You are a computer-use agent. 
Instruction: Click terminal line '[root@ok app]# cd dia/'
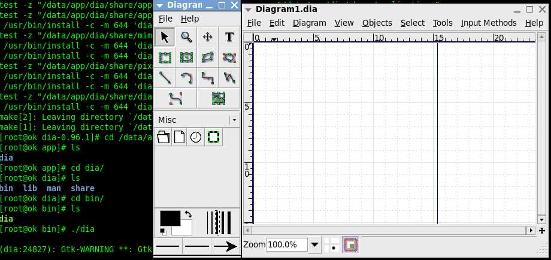(52, 168)
